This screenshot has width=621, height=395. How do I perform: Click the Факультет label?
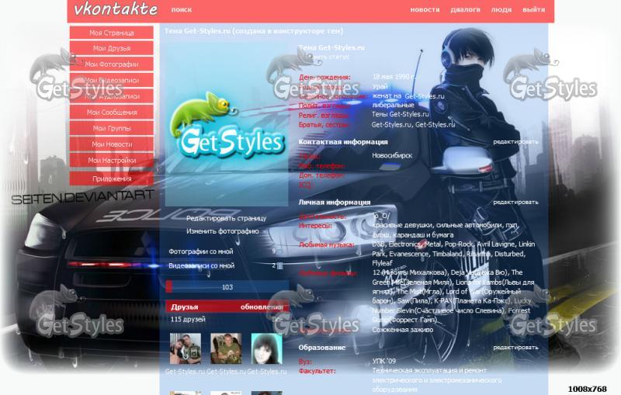(x=317, y=371)
